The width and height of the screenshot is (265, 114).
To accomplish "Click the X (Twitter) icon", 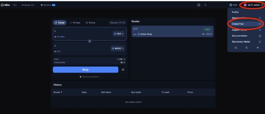I will 246,48.
